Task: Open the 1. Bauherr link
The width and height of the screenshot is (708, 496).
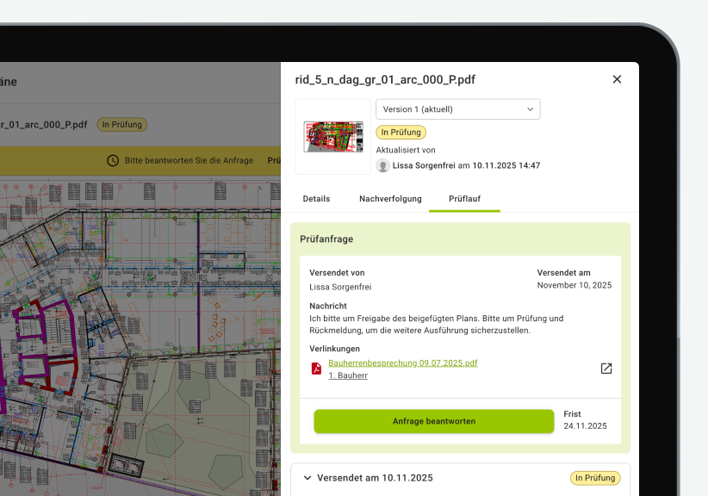Action: (348, 375)
